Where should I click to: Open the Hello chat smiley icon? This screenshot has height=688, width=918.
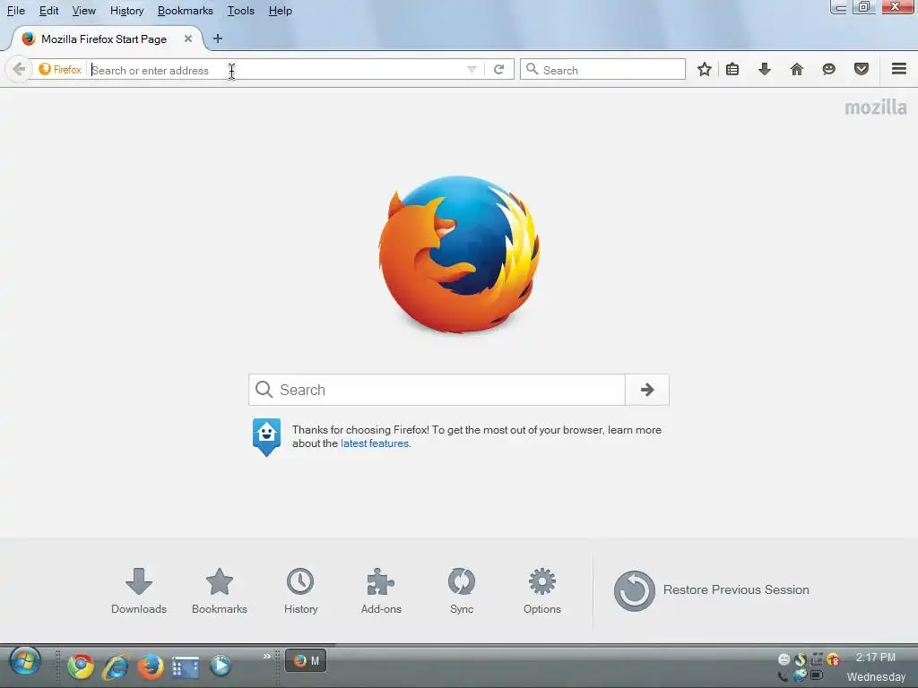tap(828, 70)
